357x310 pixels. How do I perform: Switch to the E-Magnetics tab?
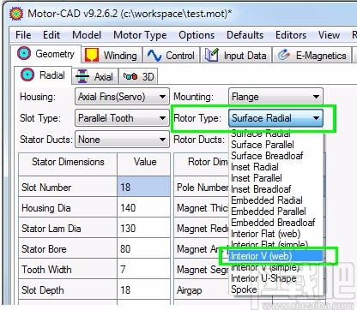coord(312,55)
